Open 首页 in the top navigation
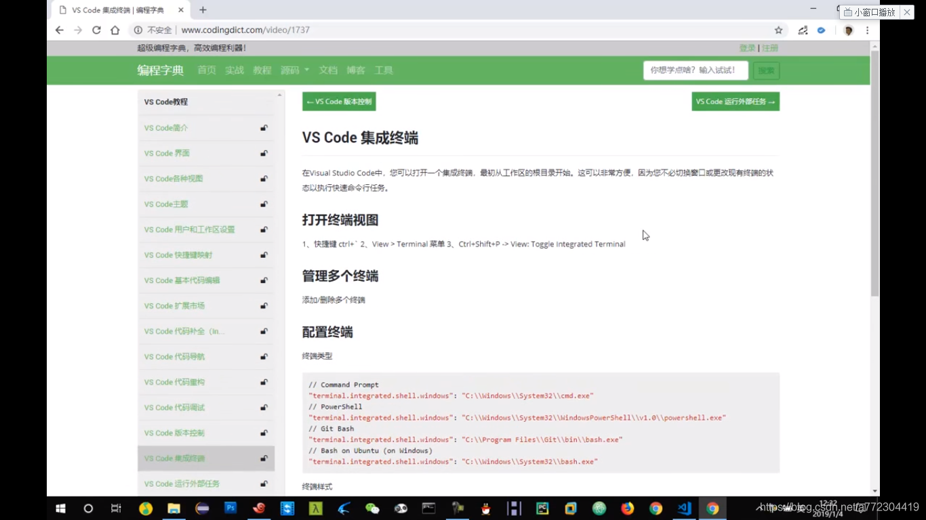Screen dimensions: 926x520 [207, 70]
